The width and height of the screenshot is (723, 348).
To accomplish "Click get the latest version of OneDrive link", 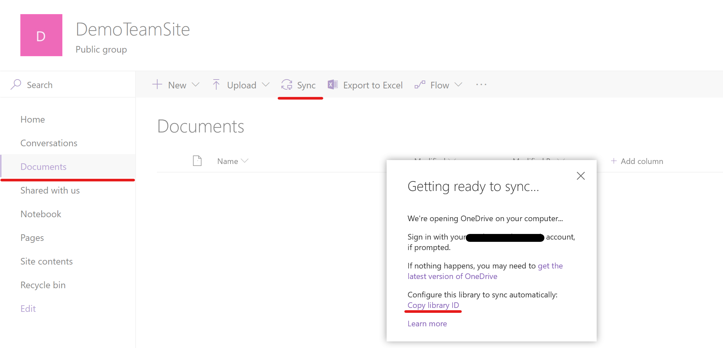I will tap(485, 271).
